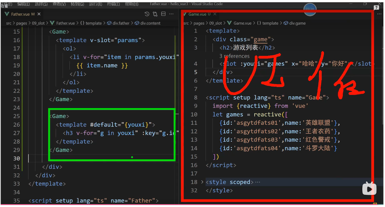Click the 游戏列表 heading text

click(245, 48)
